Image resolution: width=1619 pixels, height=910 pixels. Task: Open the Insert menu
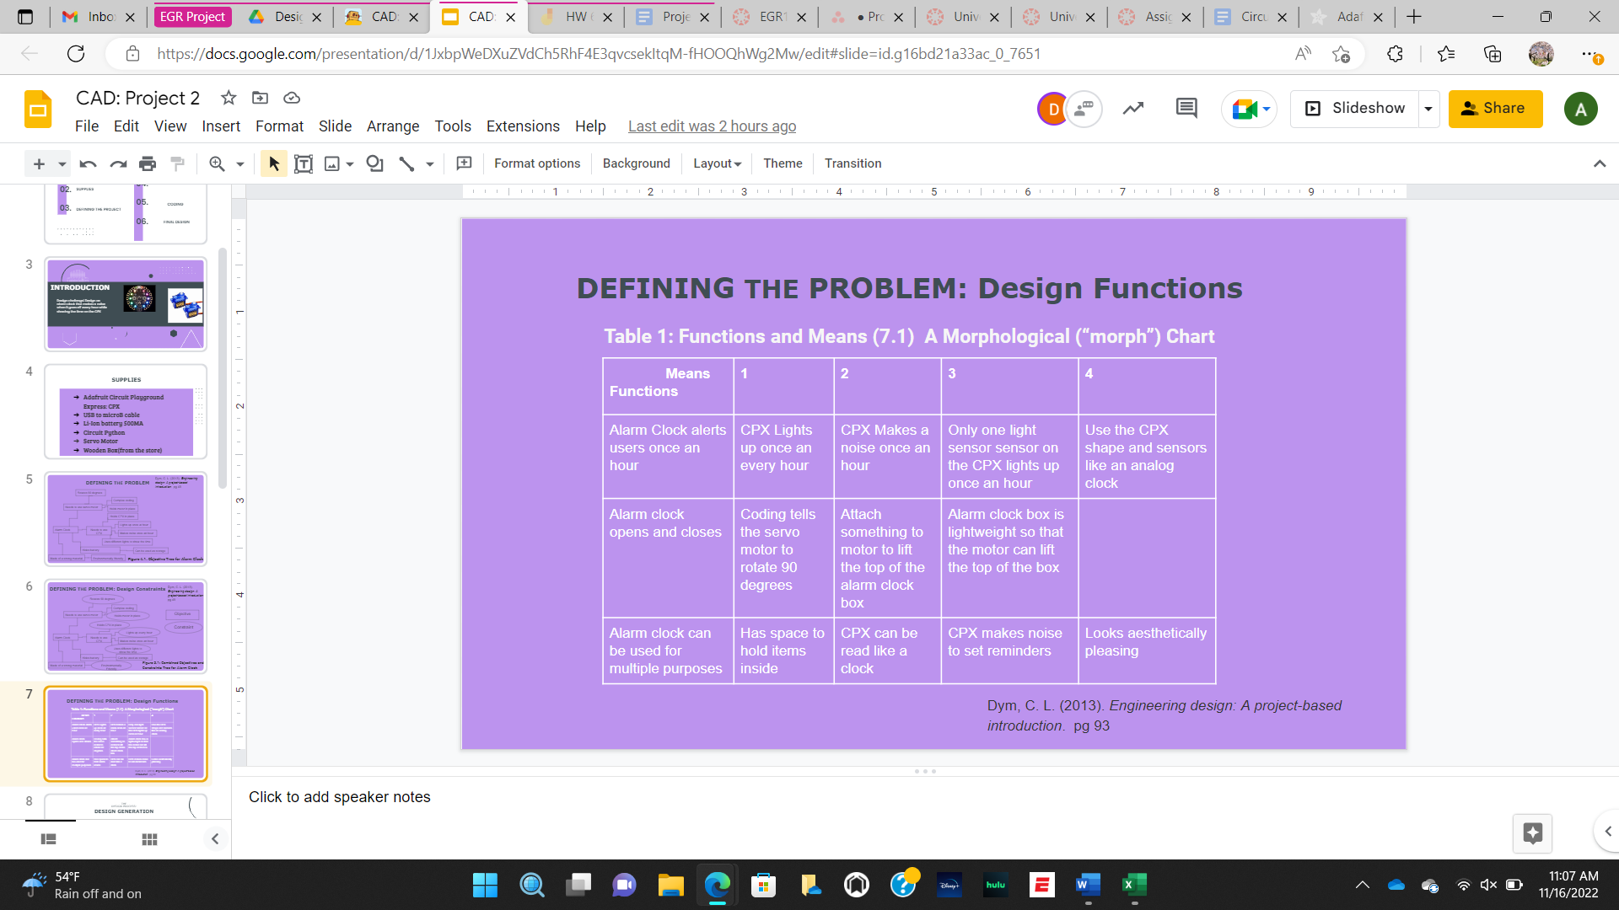click(x=221, y=126)
